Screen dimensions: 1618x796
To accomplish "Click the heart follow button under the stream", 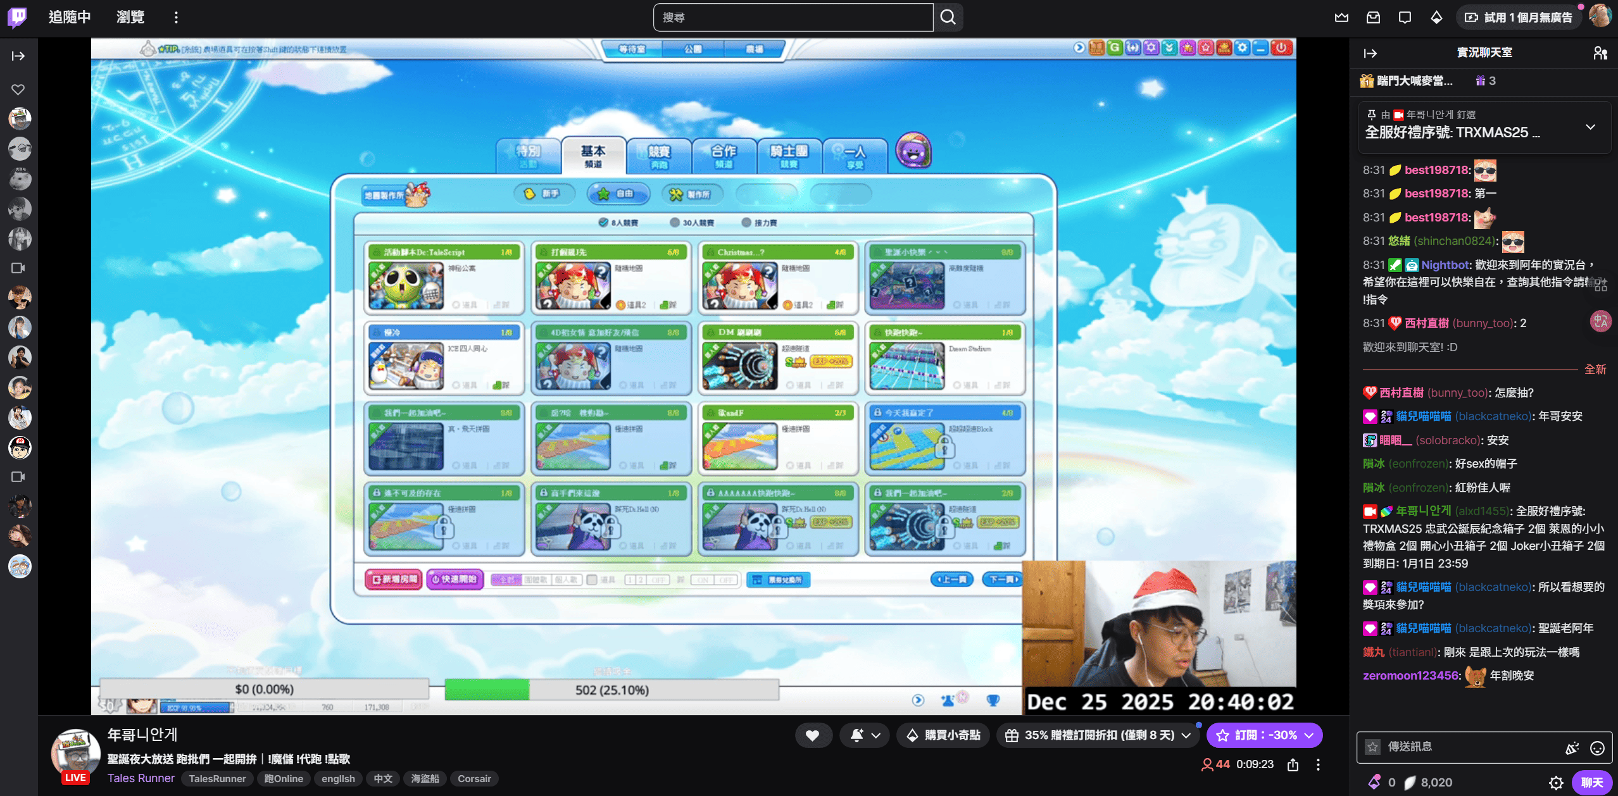I will [813, 735].
